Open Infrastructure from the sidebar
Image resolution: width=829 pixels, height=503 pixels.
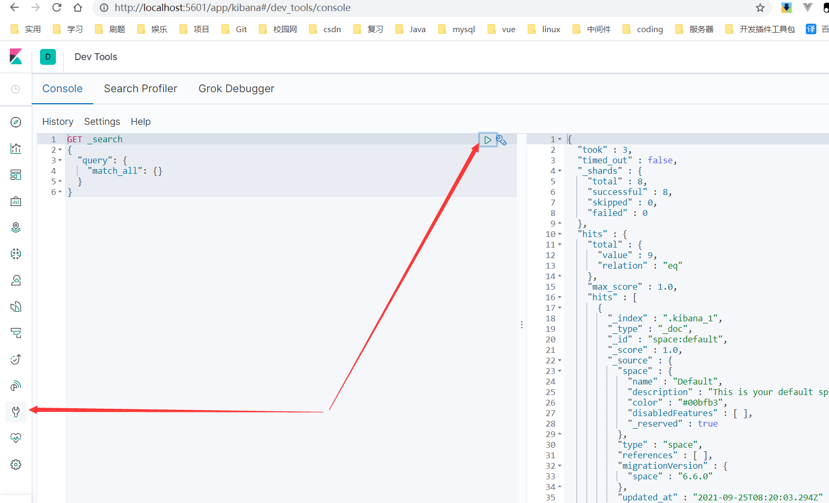16,280
